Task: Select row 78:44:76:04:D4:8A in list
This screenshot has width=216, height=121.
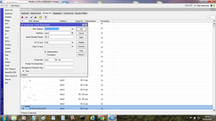Action: [117, 109]
